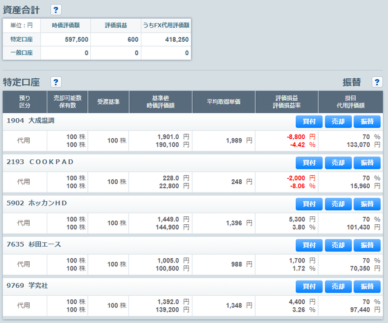Screen dimensions: 388x323
Task: Click the 振替 section heading
Action: pyautogui.click(x=352, y=82)
